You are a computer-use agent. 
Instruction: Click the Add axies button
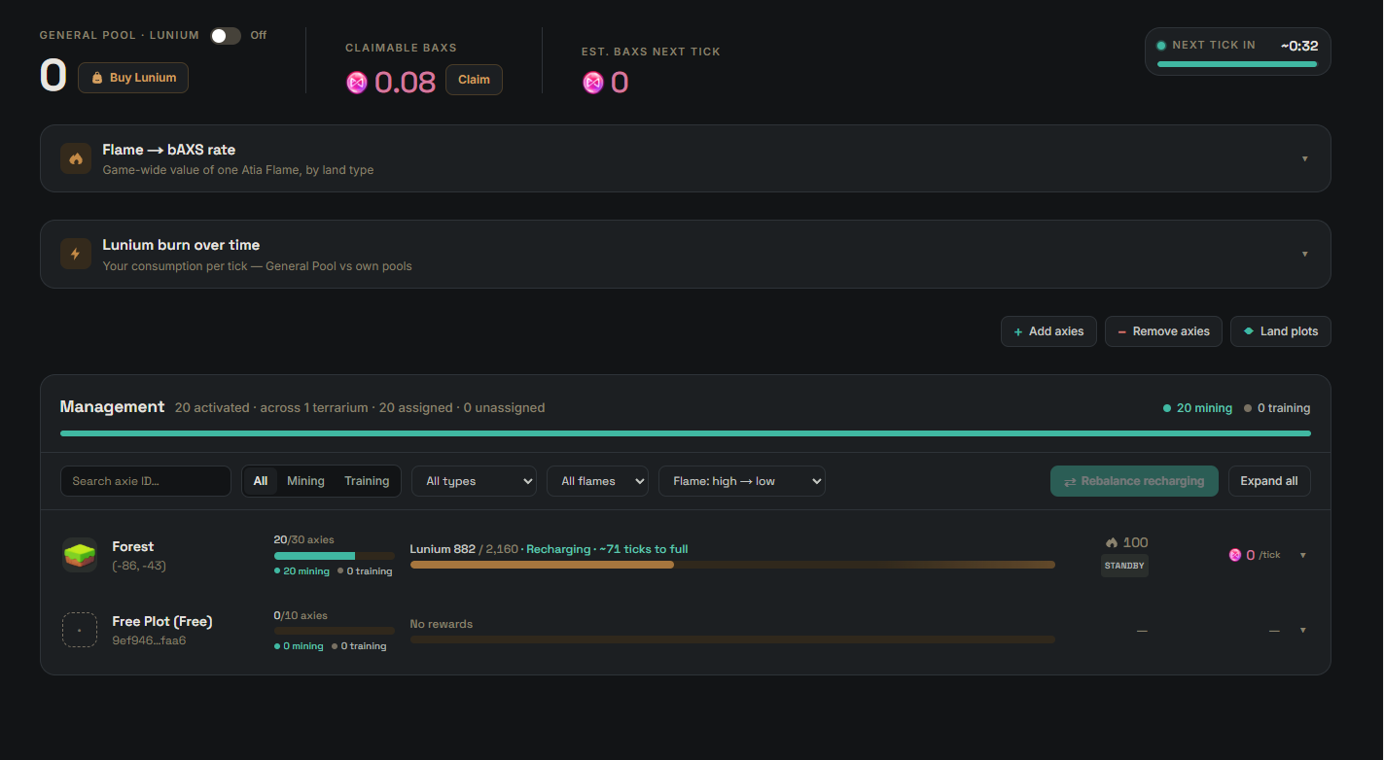1048,331
